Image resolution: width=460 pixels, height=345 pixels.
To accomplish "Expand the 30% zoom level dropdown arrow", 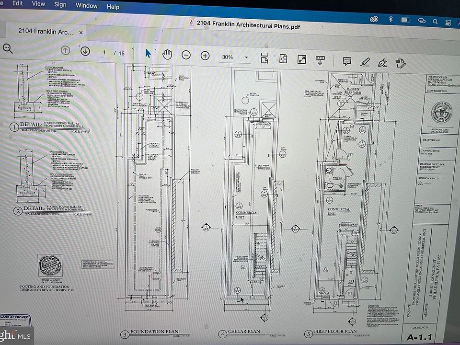I will point(246,57).
